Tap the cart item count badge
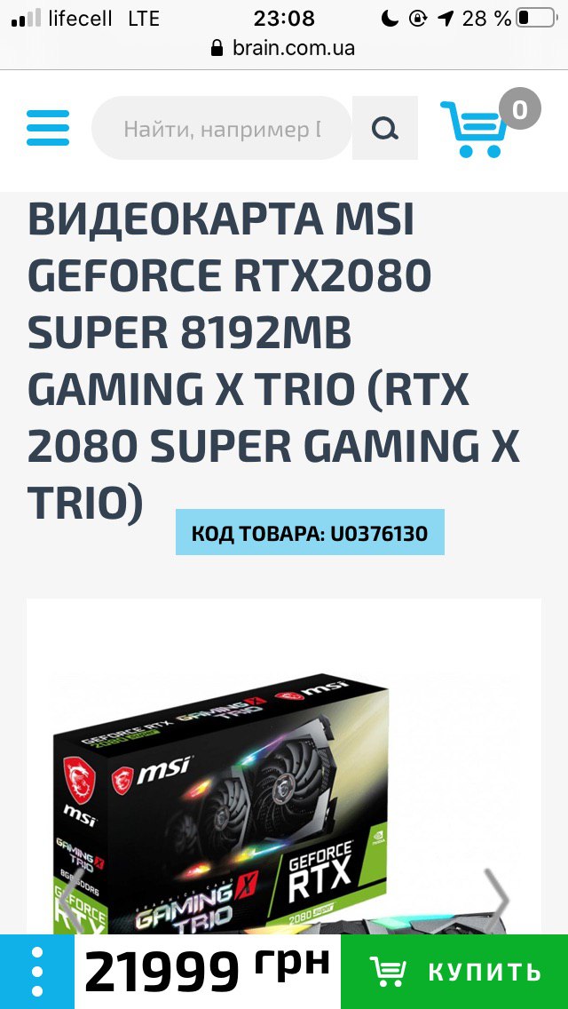Image resolution: width=568 pixels, height=1009 pixels. 520,108
